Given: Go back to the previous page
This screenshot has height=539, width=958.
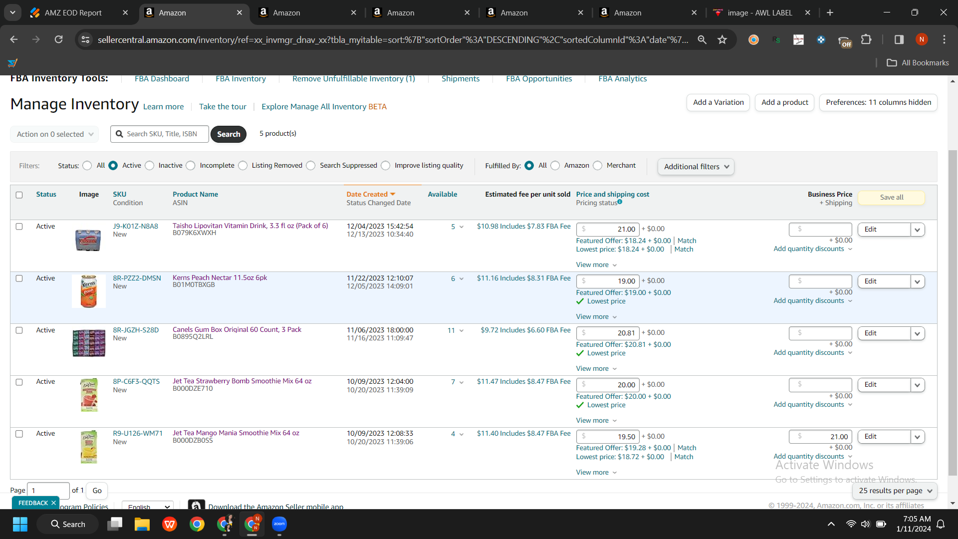Looking at the screenshot, I should coord(14,39).
